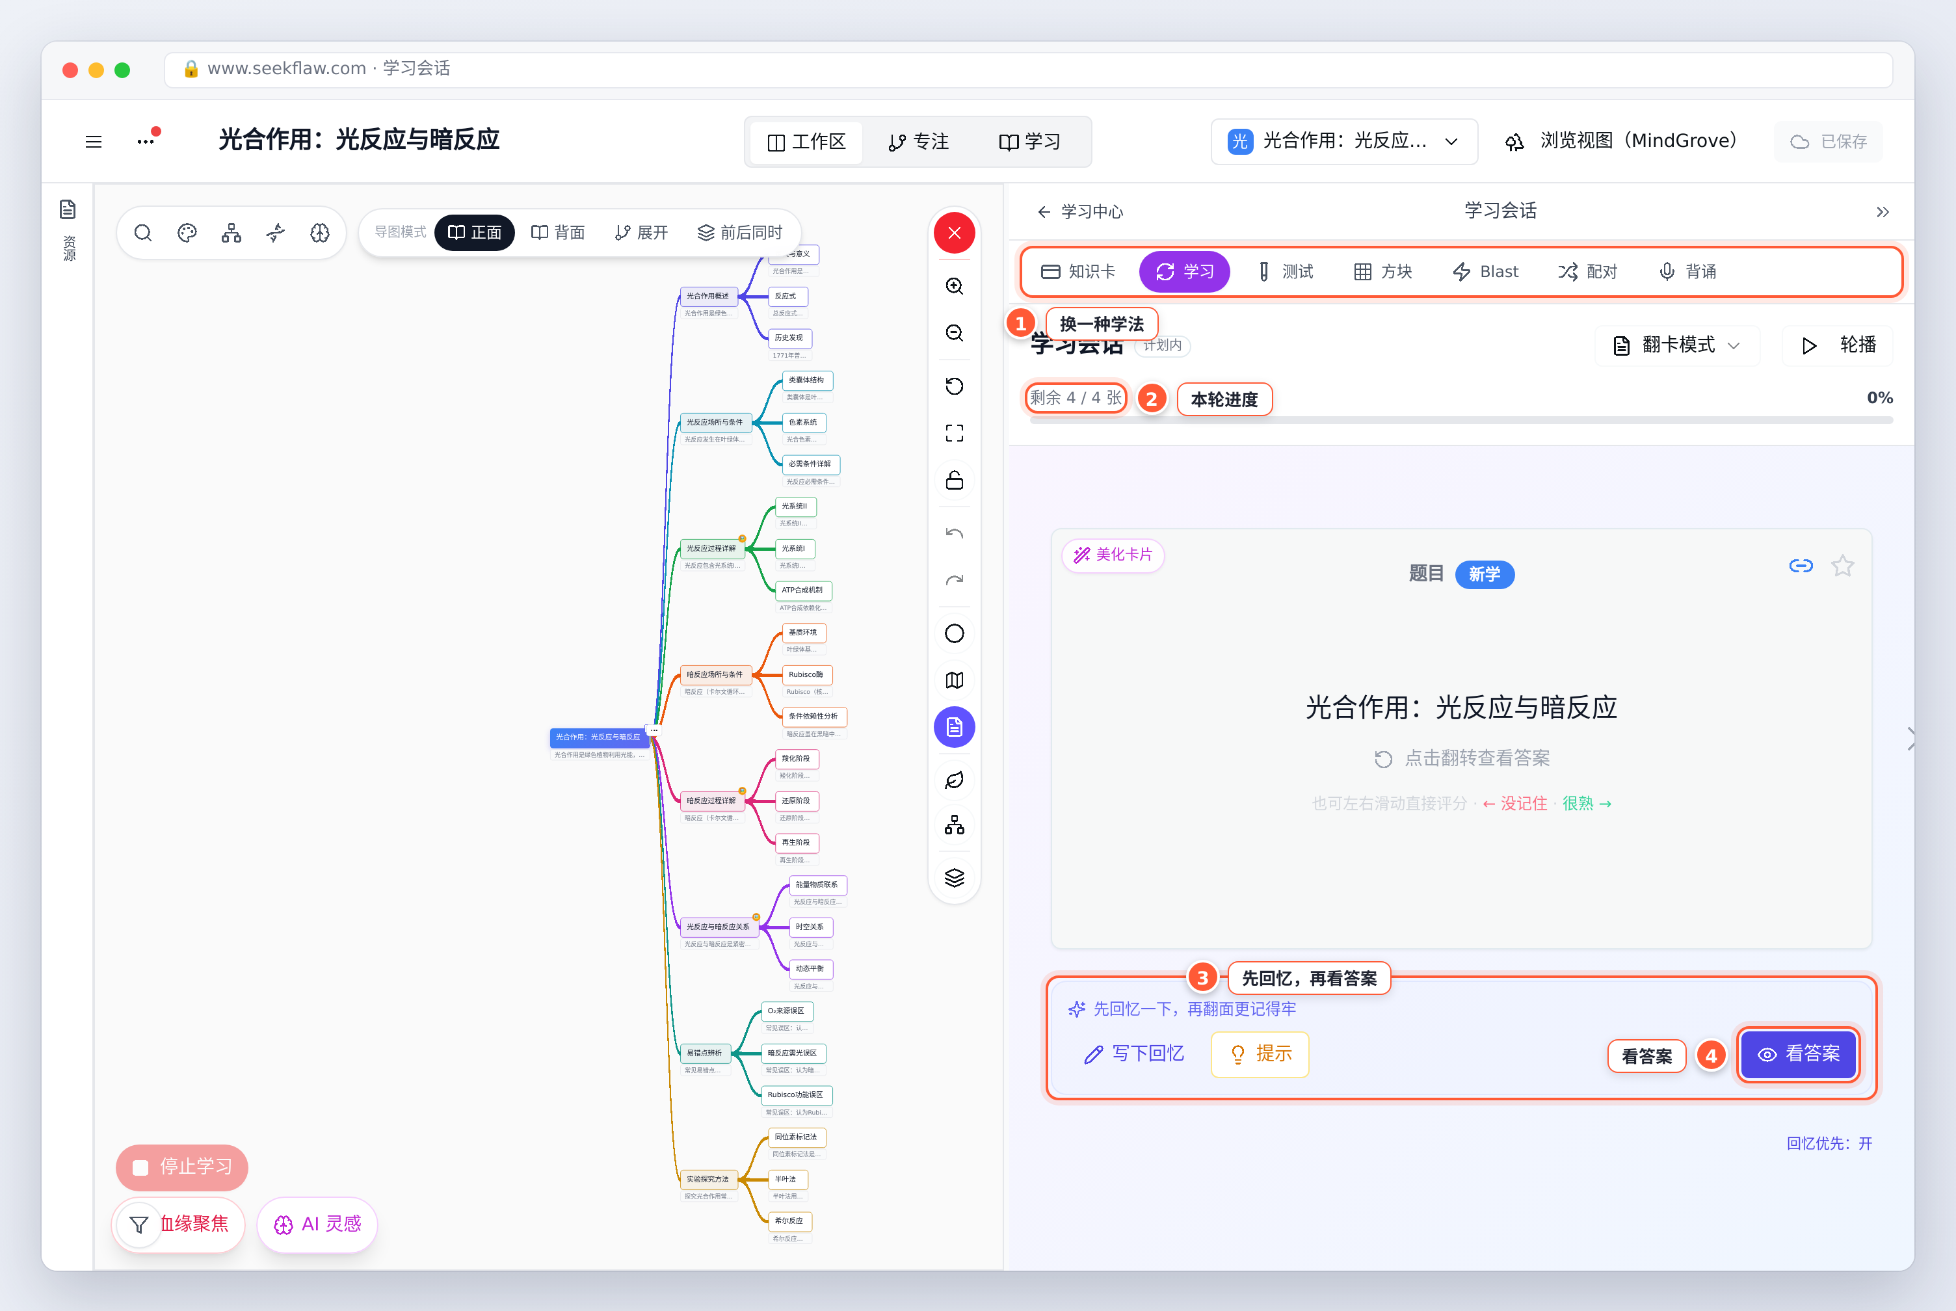Reset the view with rotate icon

click(955, 386)
